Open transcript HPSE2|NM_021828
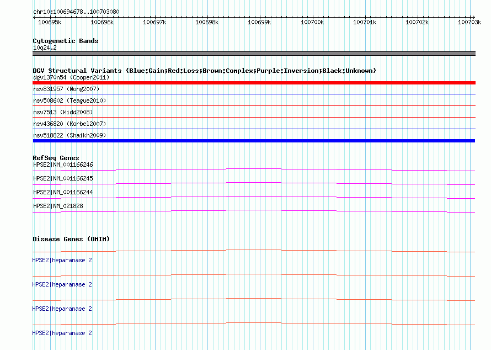This screenshot has width=491, height=350. click(x=58, y=206)
